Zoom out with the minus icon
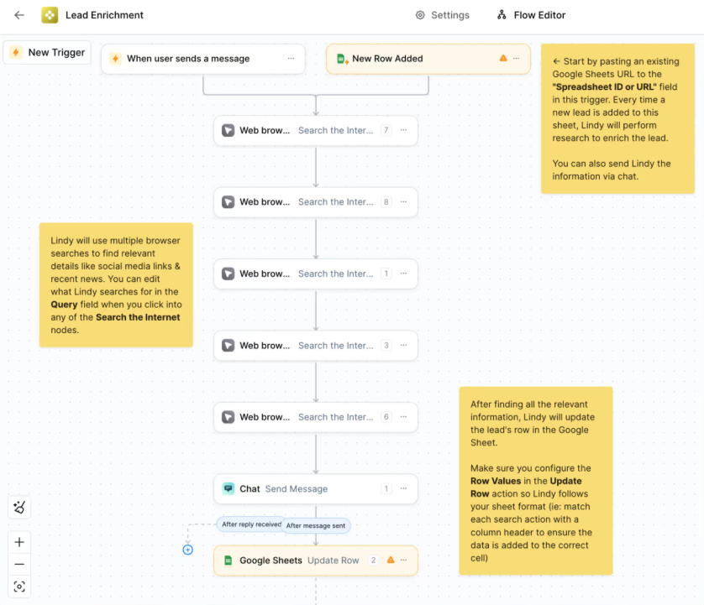The height and width of the screenshot is (605, 704). click(19, 564)
